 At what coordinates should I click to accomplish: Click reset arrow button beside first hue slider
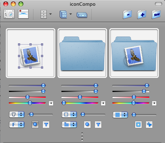[51, 103]
